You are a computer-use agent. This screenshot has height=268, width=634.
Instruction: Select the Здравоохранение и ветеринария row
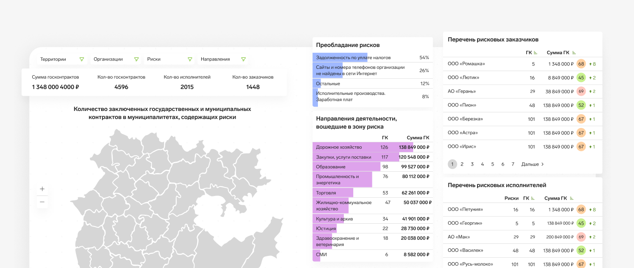click(372, 241)
